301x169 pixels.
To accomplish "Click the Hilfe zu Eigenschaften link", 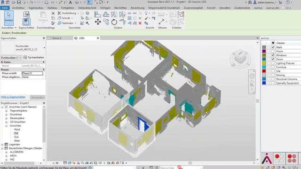I will click(x=13, y=97).
